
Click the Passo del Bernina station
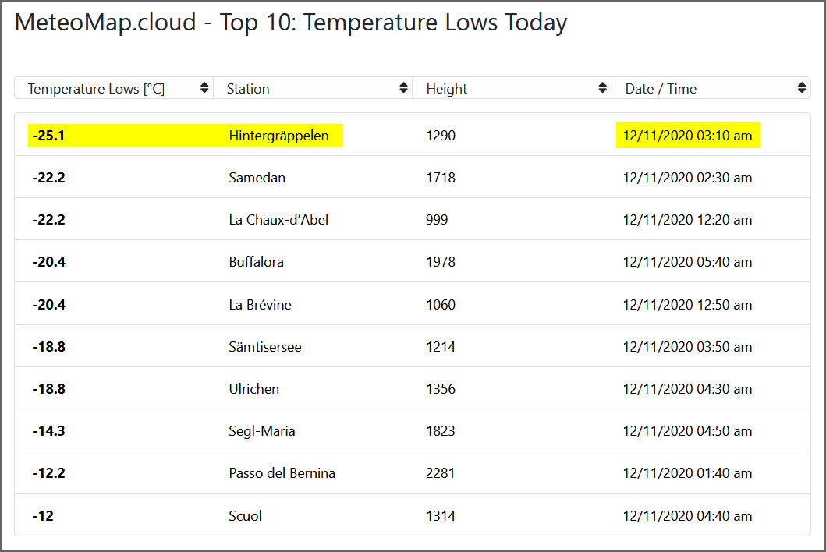pyautogui.click(x=282, y=473)
